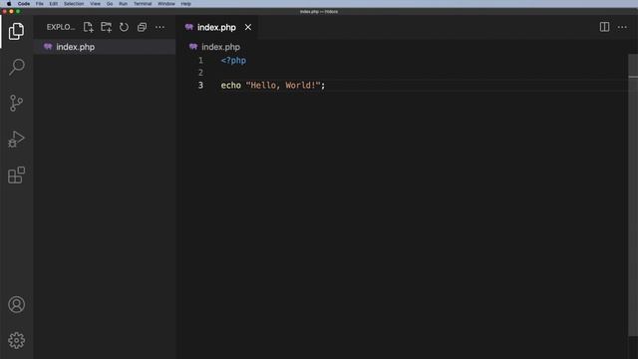This screenshot has height=359, width=638.
Task: Open the Manage gear settings
Action: click(x=16, y=340)
